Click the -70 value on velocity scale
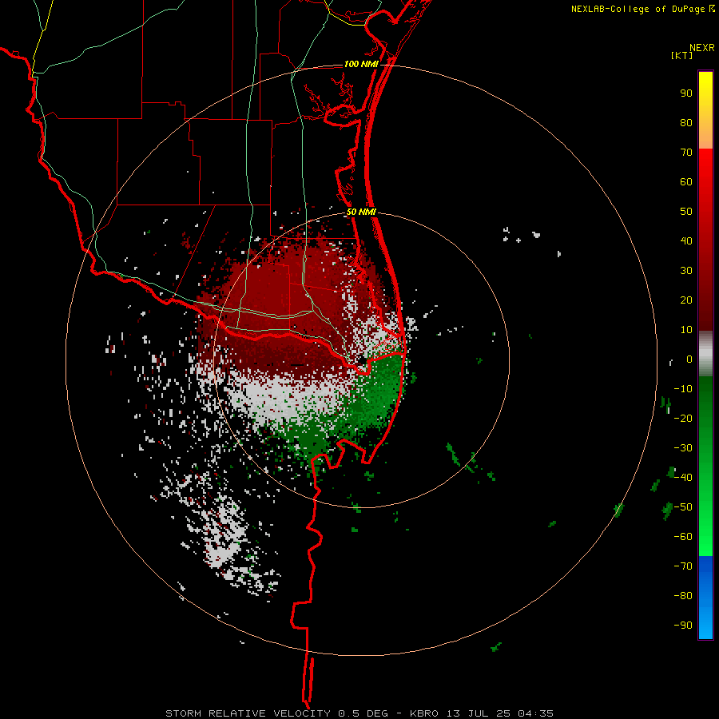 click(683, 566)
